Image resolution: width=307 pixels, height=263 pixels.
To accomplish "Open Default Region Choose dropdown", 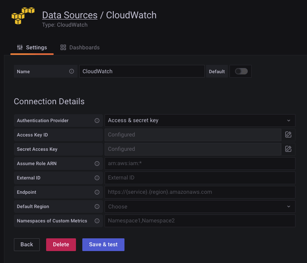I will tap(200, 207).
